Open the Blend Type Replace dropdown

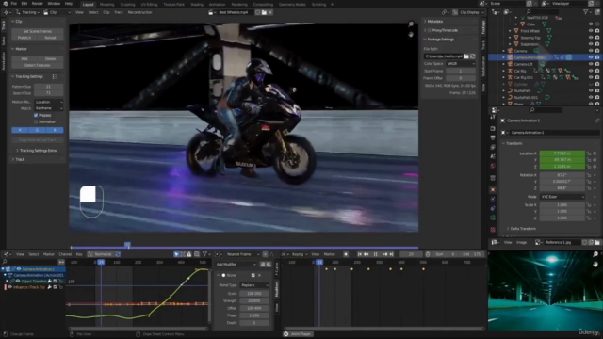(x=254, y=285)
